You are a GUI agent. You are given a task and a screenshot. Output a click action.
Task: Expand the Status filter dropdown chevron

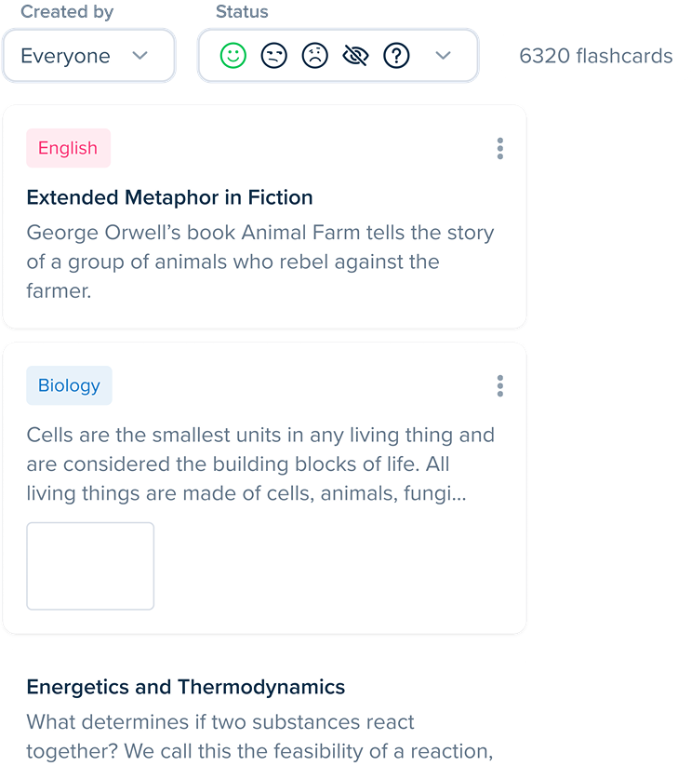point(444,56)
